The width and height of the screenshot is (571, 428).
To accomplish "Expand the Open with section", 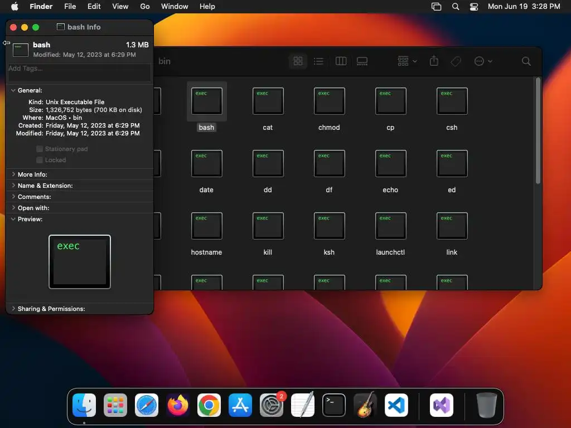I will tap(13, 208).
